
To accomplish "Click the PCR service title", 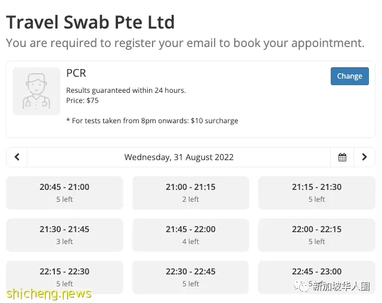I will 76,73.
